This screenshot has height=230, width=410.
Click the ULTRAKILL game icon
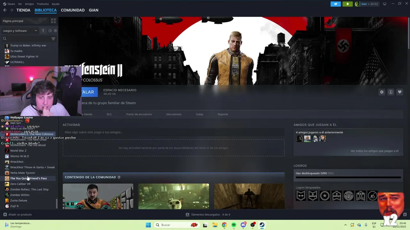click(7, 62)
